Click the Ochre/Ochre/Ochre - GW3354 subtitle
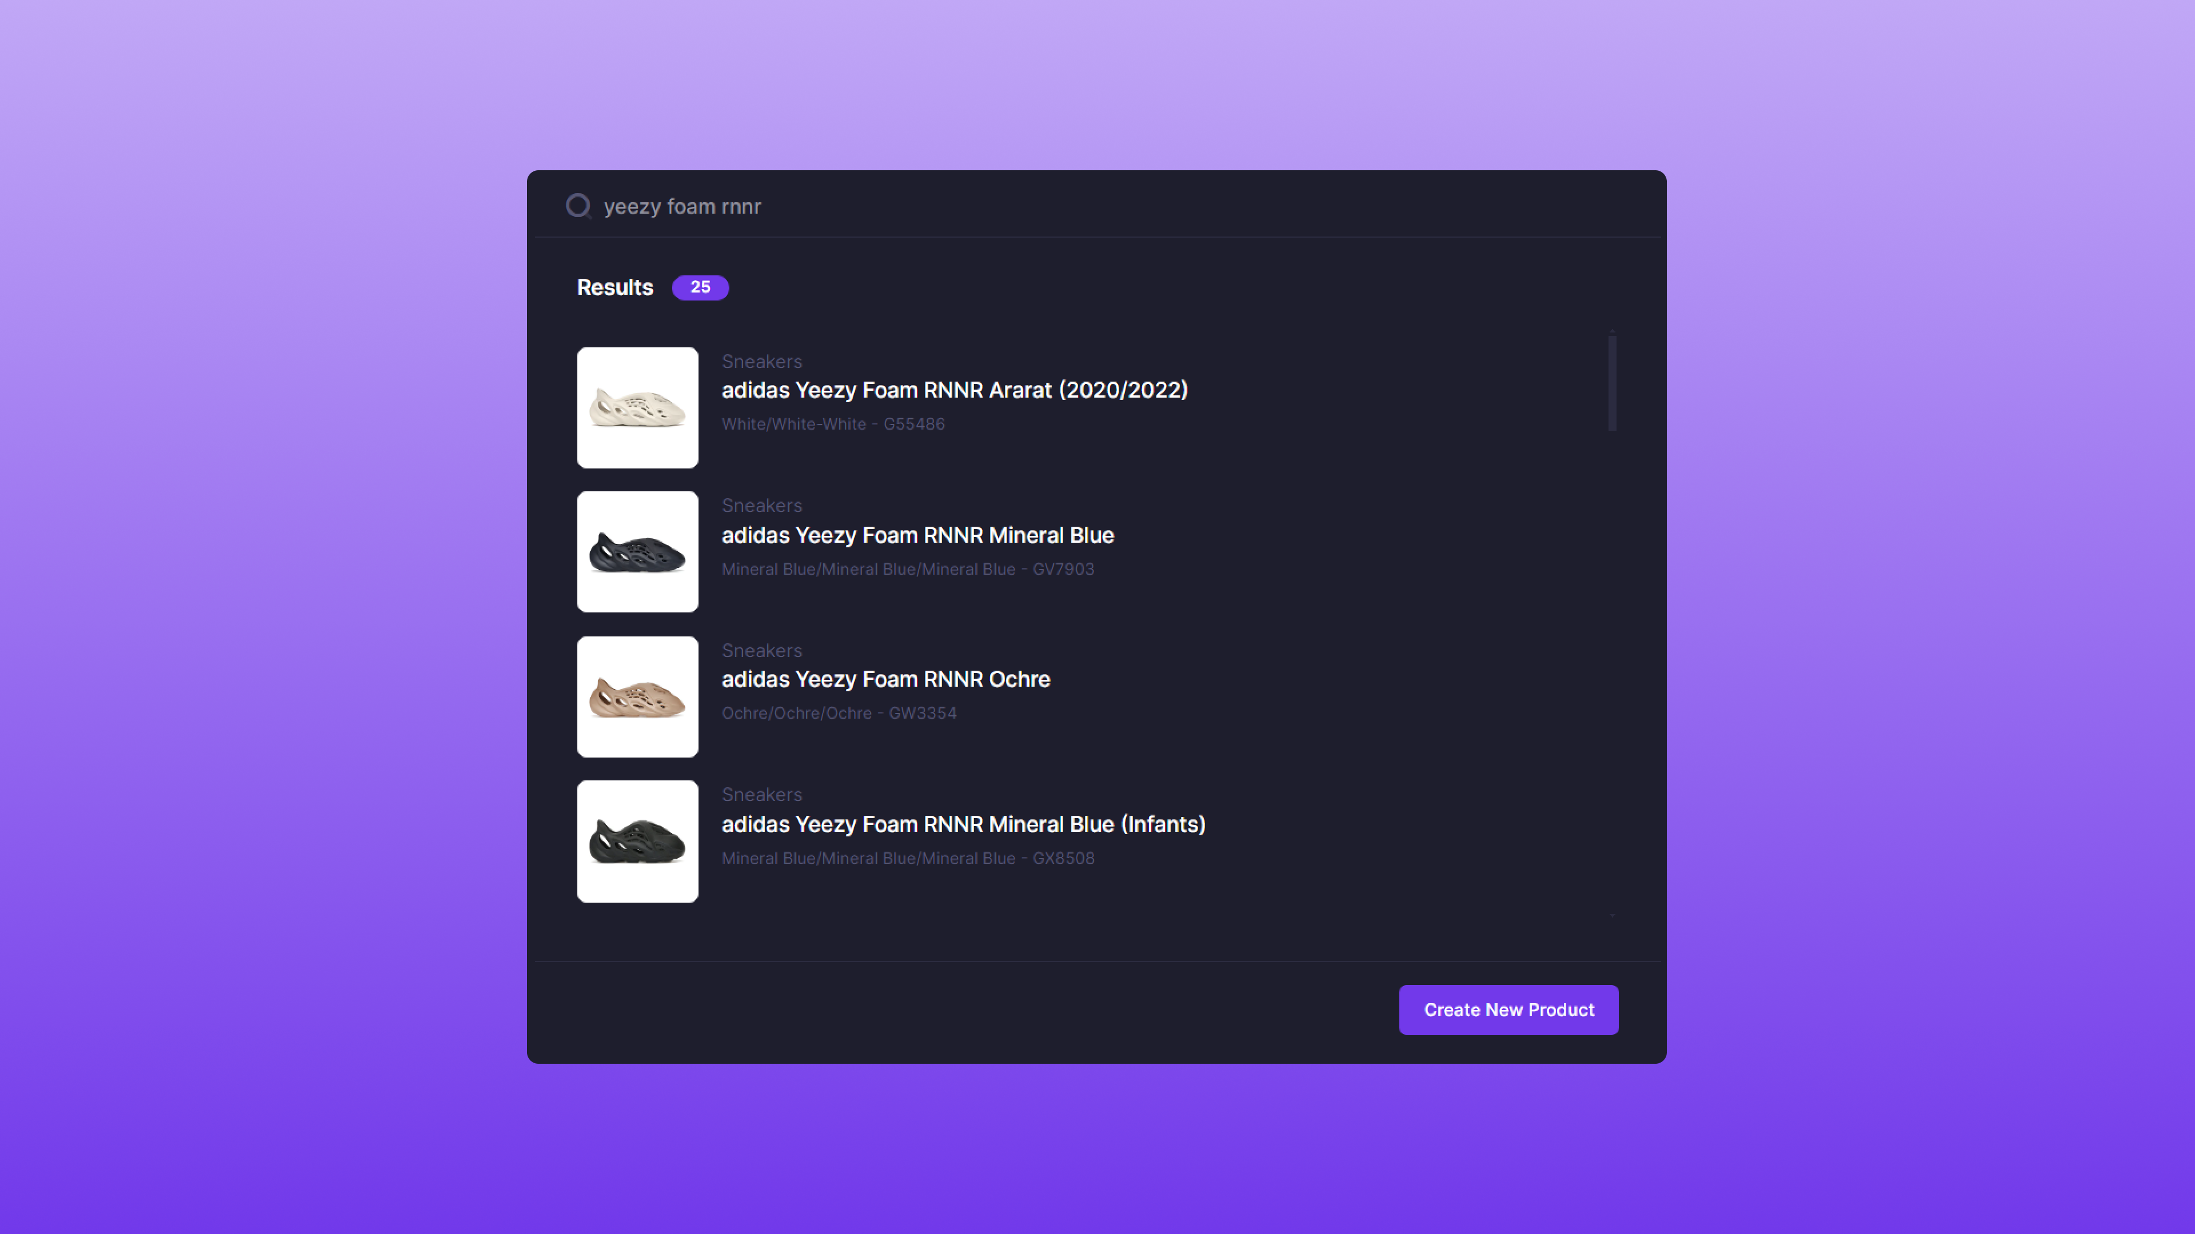Screen dimensions: 2195x1234 tap(839, 714)
